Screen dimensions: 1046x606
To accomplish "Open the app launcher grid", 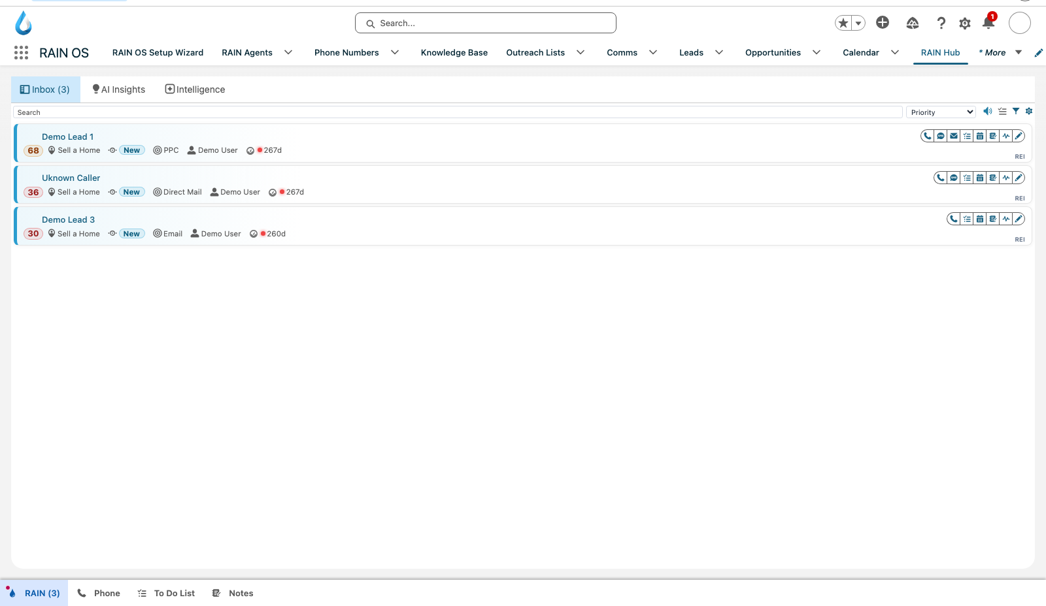I will click(21, 52).
